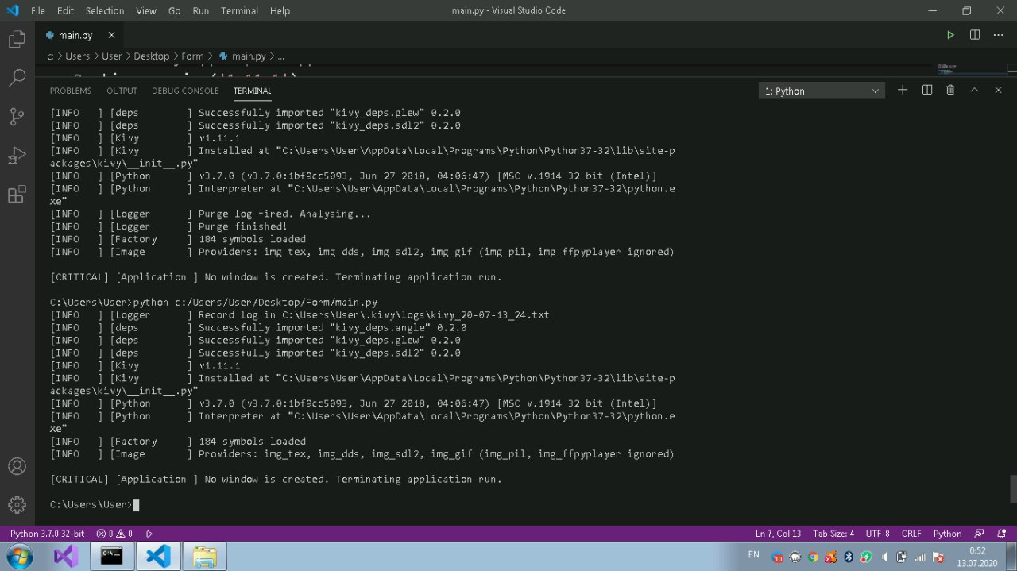Viewport: 1017px width, 571px height.
Task: Open the Go menu
Action: tap(175, 10)
